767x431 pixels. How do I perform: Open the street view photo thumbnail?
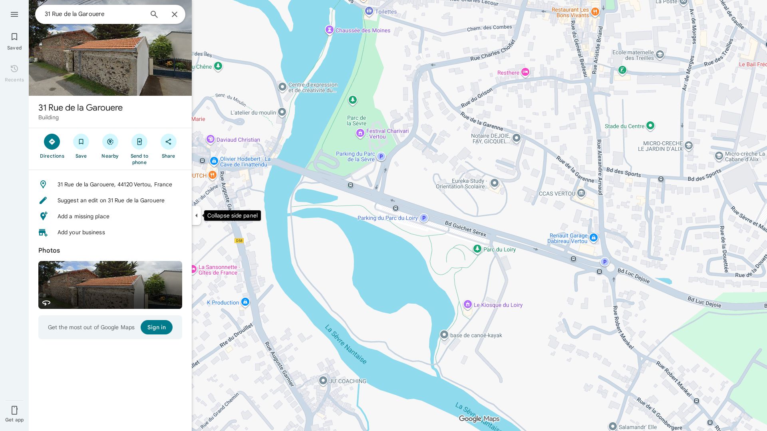[110, 285]
